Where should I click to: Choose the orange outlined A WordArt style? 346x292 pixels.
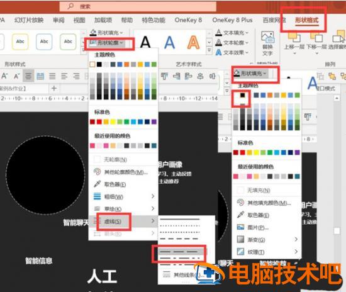(193, 42)
